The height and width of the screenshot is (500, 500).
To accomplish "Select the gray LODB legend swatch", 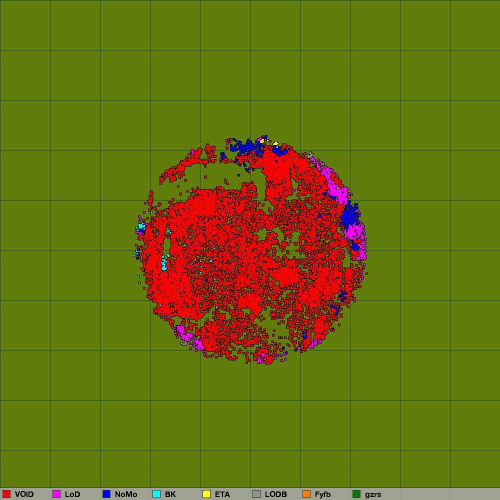I will pyautogui.click(x=256, y=494).
